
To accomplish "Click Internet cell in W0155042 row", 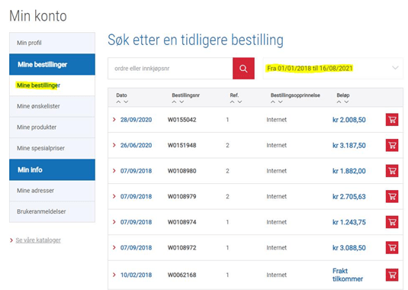I will click(276, 120).
